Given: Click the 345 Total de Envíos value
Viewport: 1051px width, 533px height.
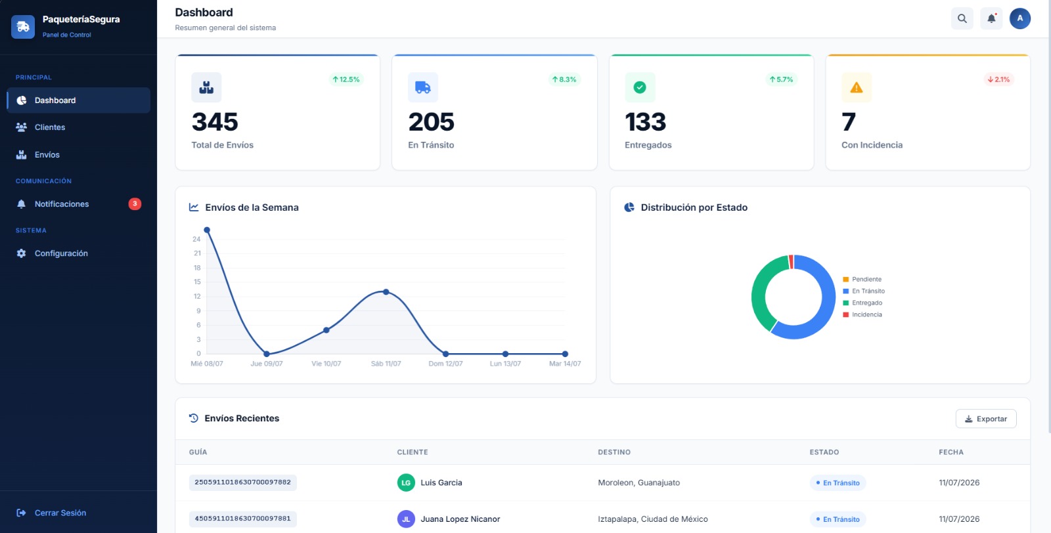Looking at the screenshot, I should coord(215,122).
